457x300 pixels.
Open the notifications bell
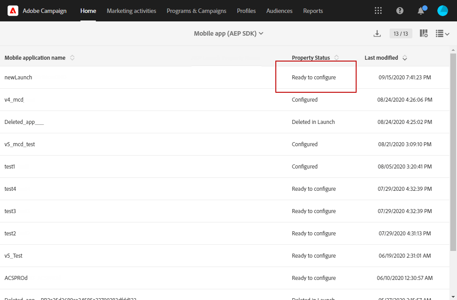[420, 10]
